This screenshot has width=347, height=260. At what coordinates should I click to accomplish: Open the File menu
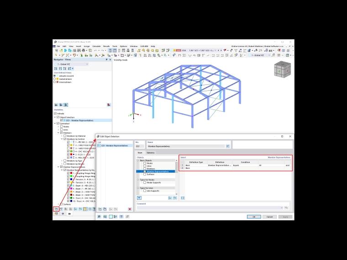(x=58, y=46)
